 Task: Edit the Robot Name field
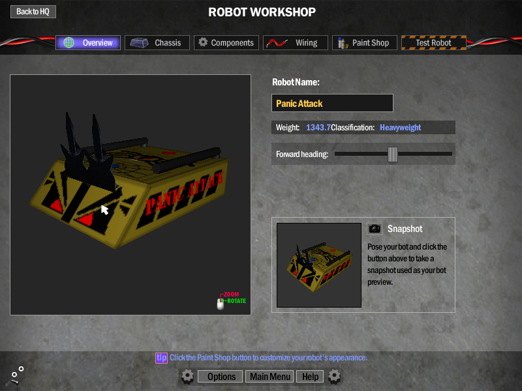tap(332, 103)
